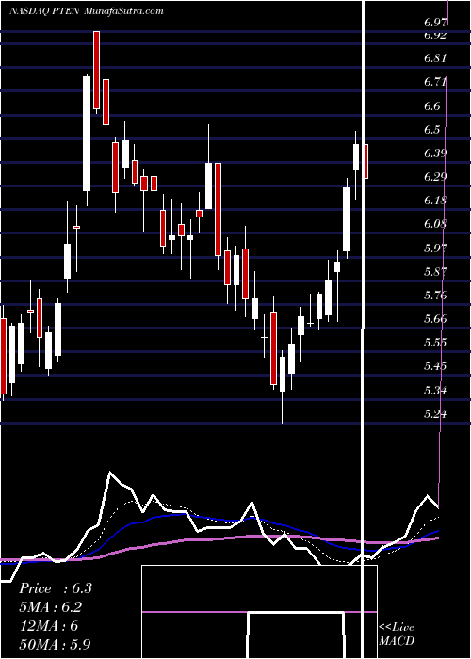Click the Price : 6.3 readout
Viewport: 471px width, 659px height.
55,588
